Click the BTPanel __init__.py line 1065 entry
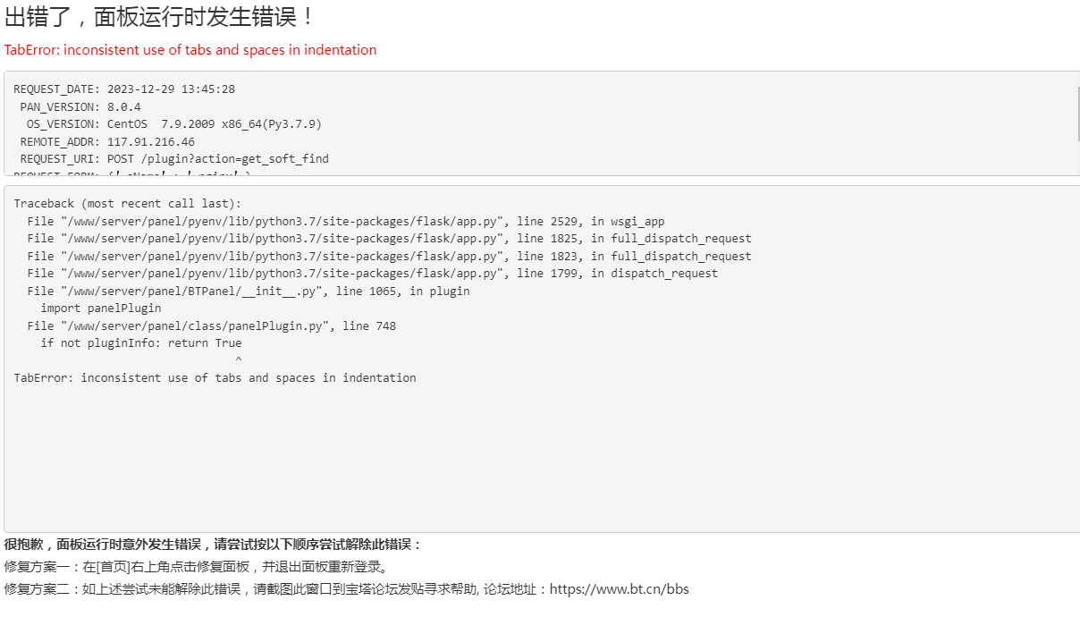Screen dimensions: 1080x634 tap(249, 291)
